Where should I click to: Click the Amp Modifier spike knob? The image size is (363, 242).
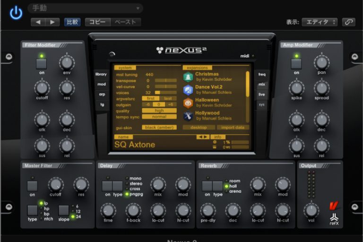296,87
